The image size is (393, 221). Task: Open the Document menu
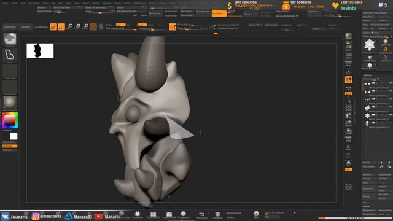click(x=34, y=3)
